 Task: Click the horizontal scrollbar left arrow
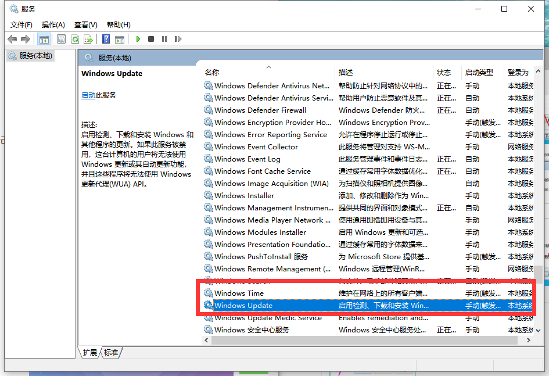click(x=206, y=341)
